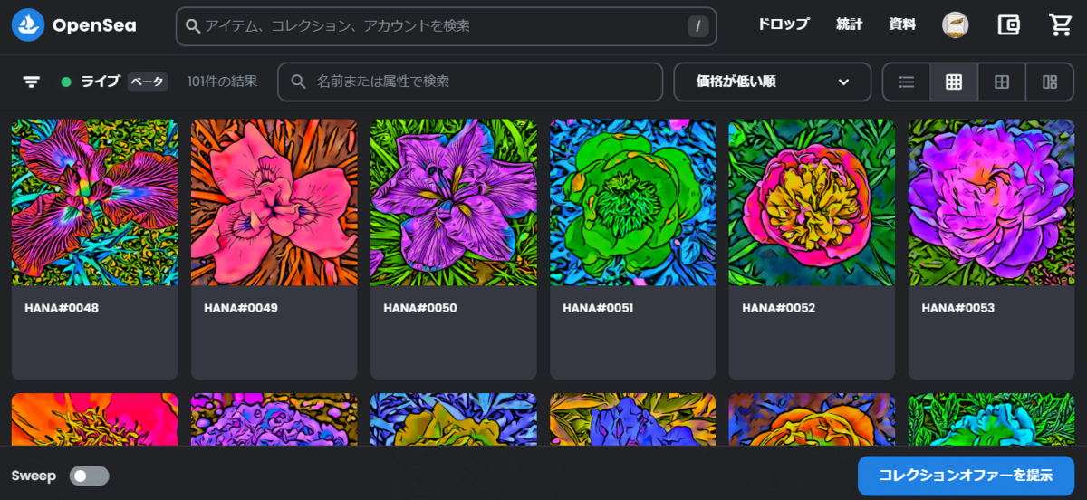Screen dimensions: 1087x500
Task: Open the HANA#0049 pink flower image
Action: point(274,203)
